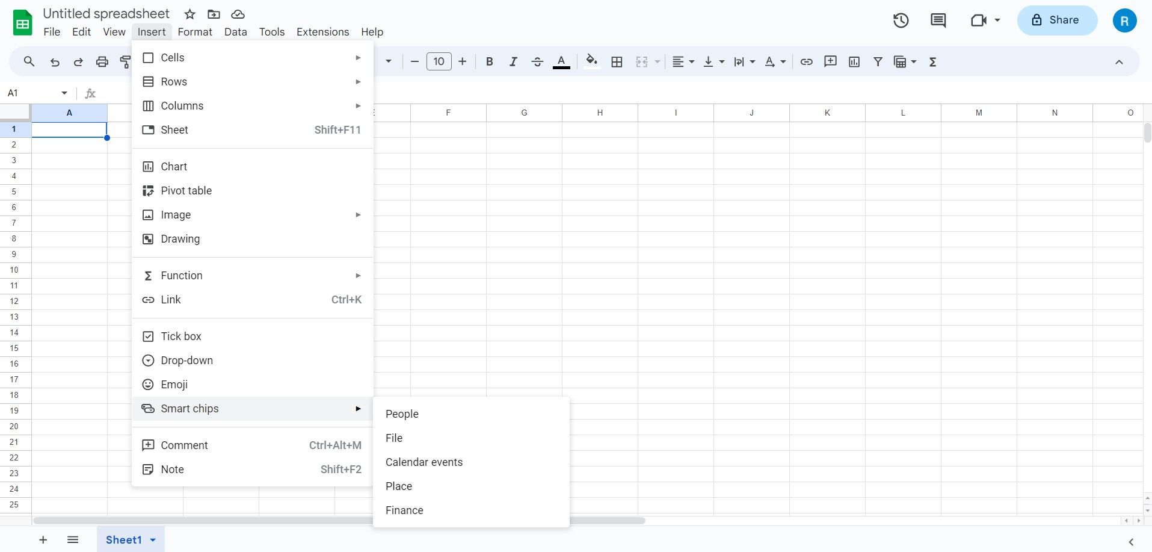
Task: Click the Share button
Action: click(x=1057, y=20)
